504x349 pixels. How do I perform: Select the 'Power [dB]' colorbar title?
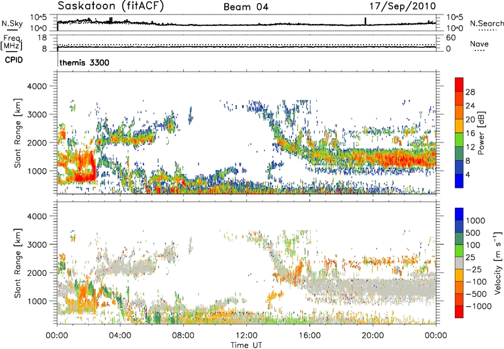tap(481, 133)
